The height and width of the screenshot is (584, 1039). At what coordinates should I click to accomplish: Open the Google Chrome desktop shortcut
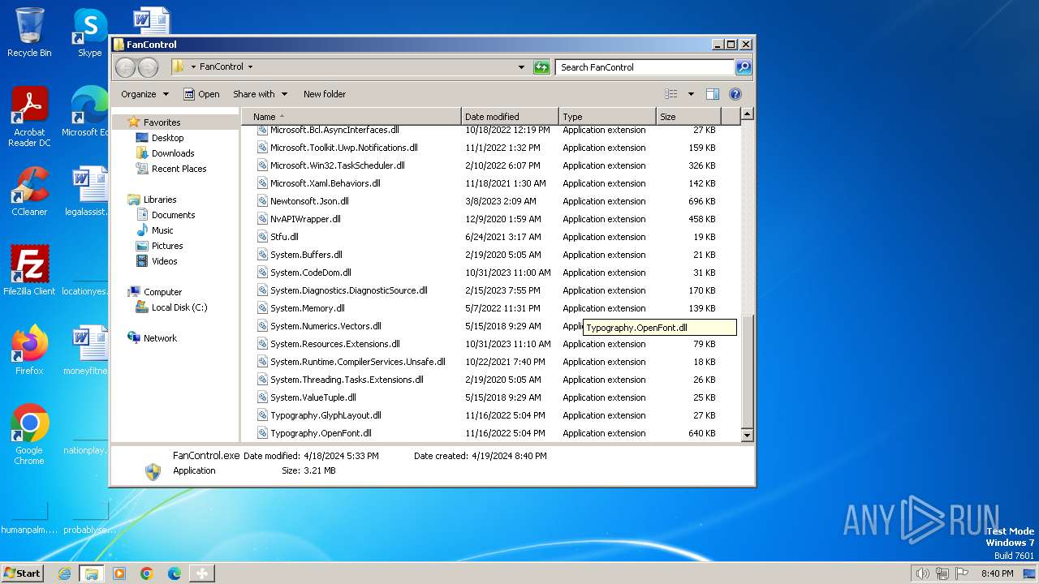[29, 434]
